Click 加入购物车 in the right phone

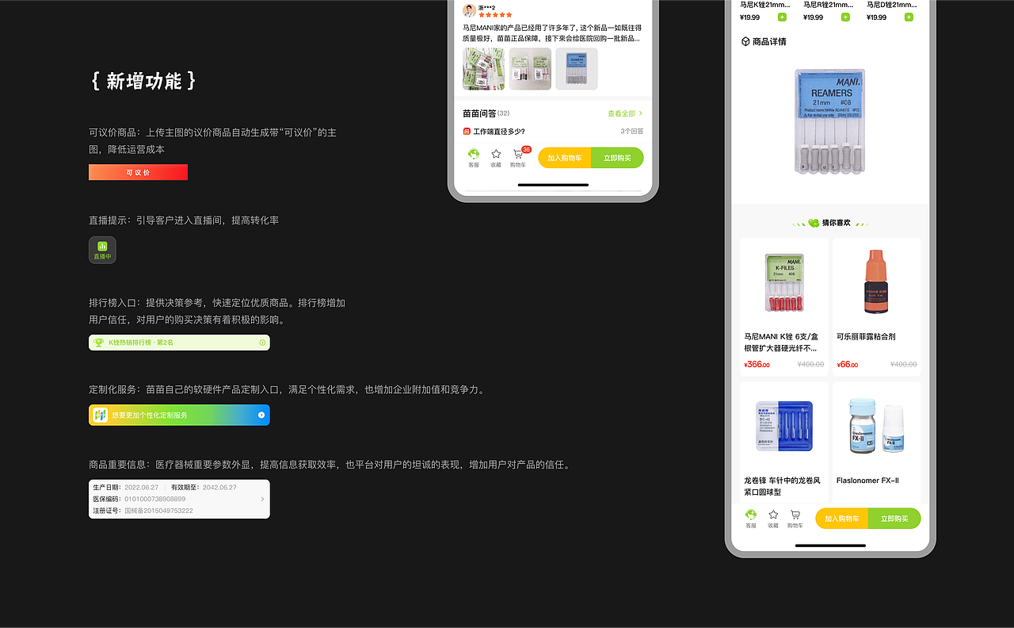coord(842,519)
